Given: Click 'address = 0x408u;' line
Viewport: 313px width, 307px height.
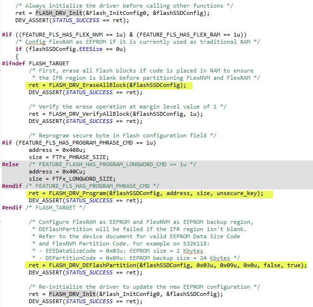Looking at the screenshot, I should pyautogui.click(x=57, y=150).
